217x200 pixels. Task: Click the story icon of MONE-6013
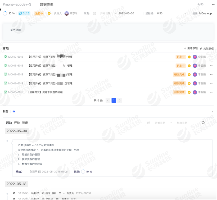[5, 74]
